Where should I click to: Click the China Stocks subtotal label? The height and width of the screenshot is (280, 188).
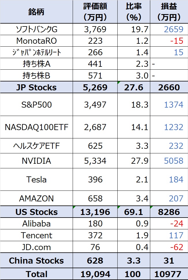point(37,261)
